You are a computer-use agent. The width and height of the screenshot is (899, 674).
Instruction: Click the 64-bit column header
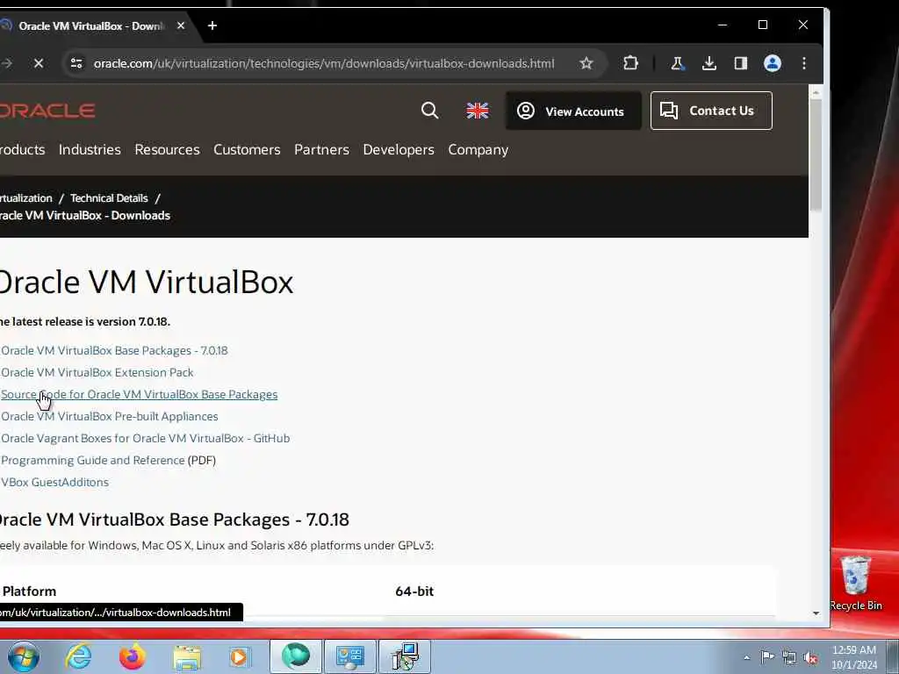[414, 592]
